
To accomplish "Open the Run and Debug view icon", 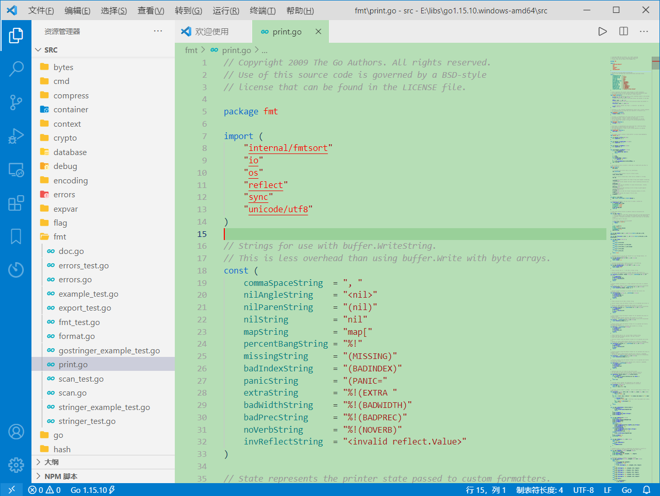I will 16,136.
